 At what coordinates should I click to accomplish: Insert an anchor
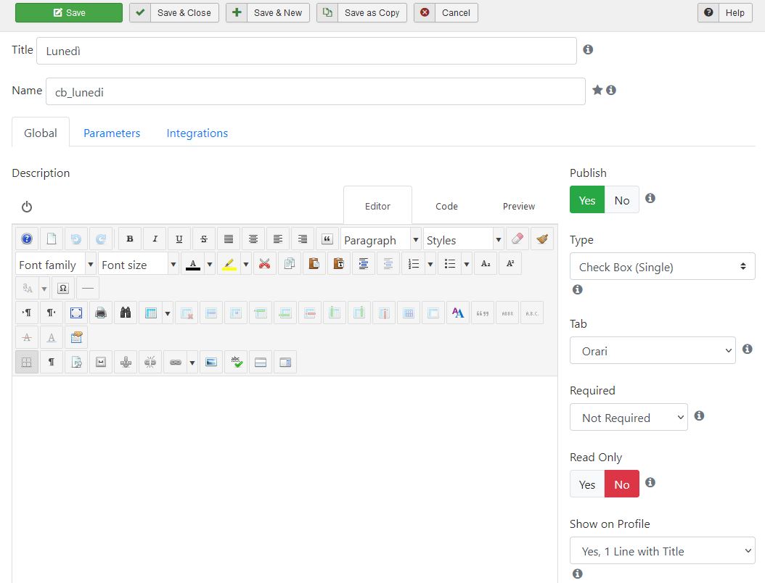126,362
